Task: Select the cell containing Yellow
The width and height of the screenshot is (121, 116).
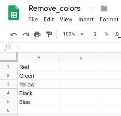Action: [39, 84]
